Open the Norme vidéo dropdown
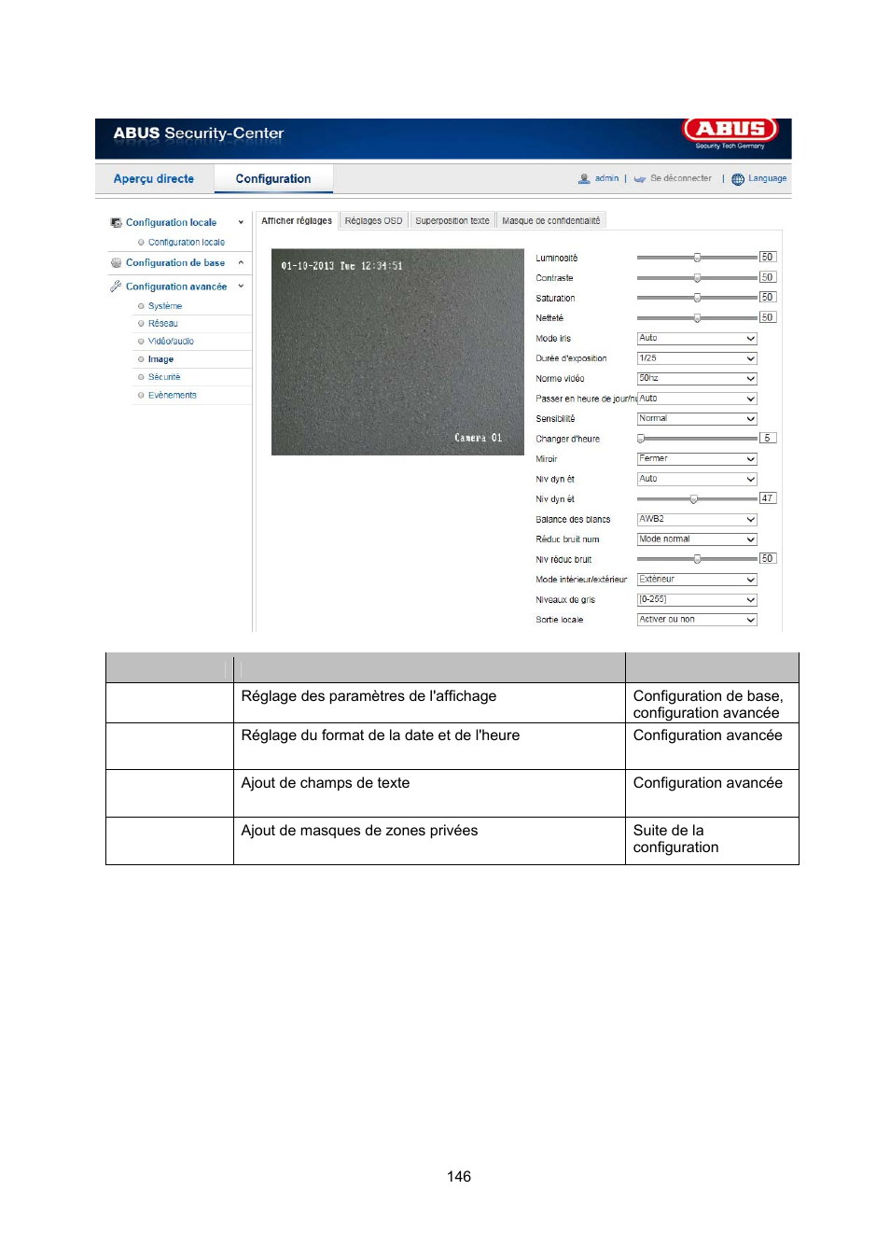 coord(697,379)
